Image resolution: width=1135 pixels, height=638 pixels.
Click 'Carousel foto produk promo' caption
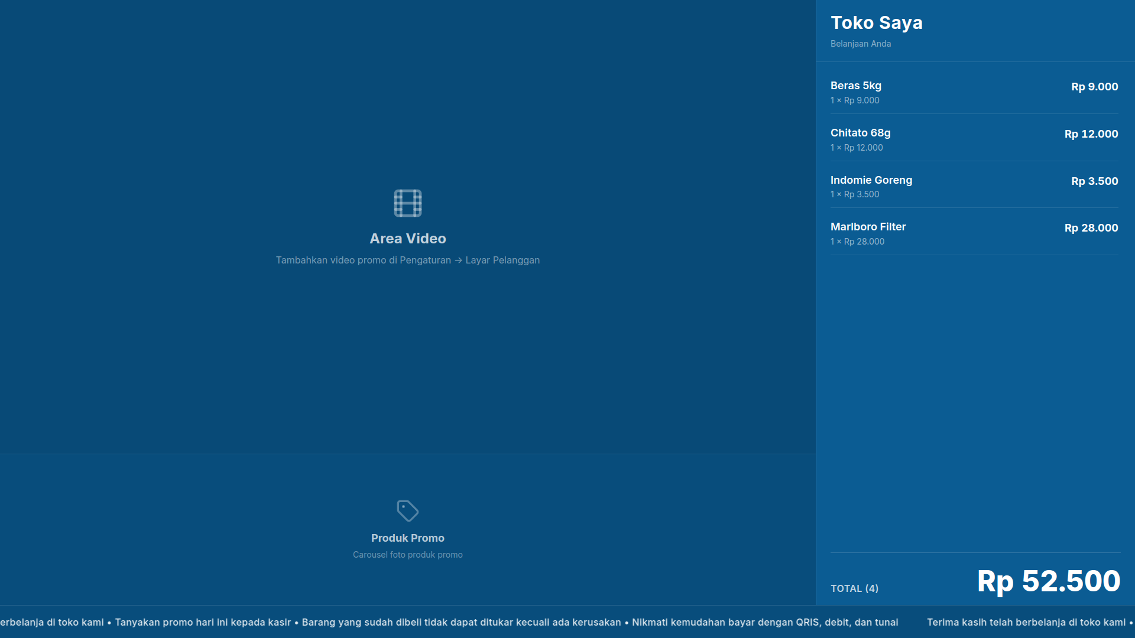pyautogui.click(x=408, y=555)
